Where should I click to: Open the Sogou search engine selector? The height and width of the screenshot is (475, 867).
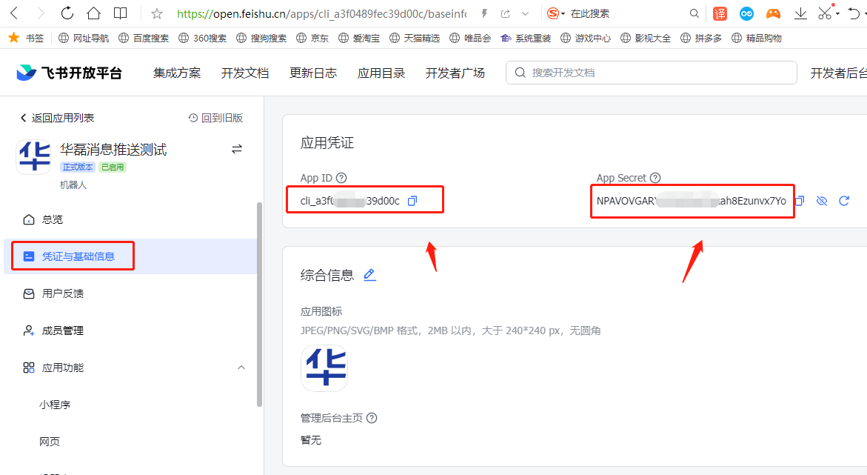(x=556, y=13)
